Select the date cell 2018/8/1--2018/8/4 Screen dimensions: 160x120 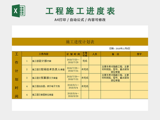pos(73,86)
